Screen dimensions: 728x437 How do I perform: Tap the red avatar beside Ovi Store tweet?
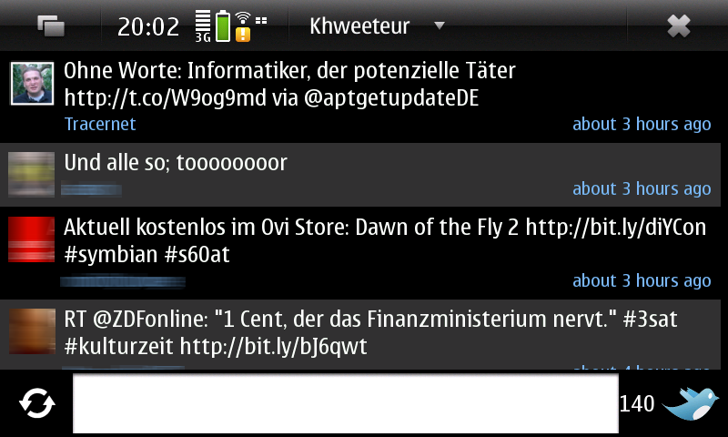point(32,239)
